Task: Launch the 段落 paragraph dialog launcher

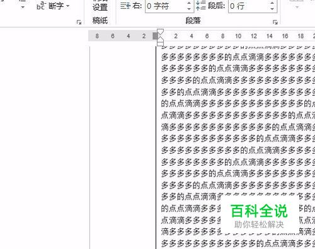Action: [275, 22]
